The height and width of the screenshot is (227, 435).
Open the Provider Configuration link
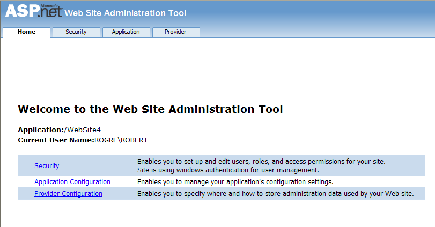[68, 194]
